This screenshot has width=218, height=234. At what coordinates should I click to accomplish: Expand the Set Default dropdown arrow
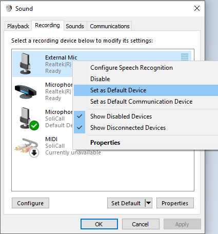click(x=149, y=203)
